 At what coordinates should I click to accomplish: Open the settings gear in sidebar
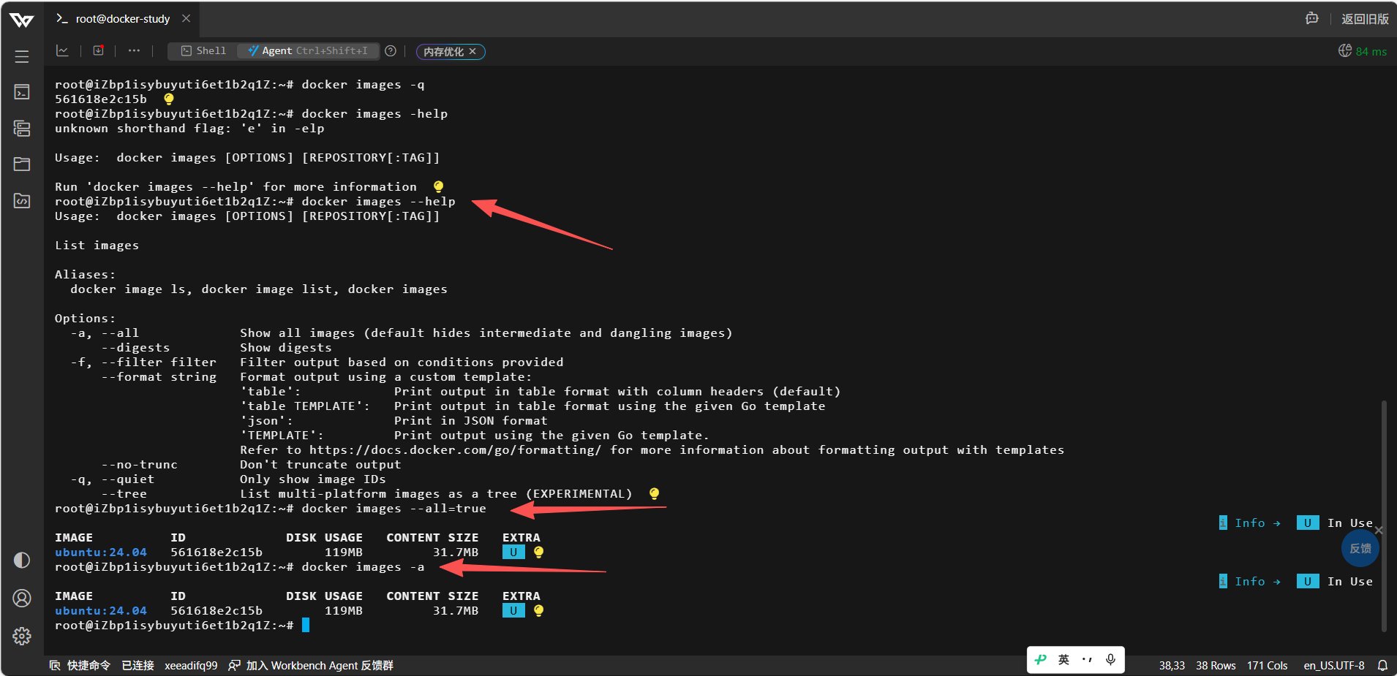[x=22, y=636]
